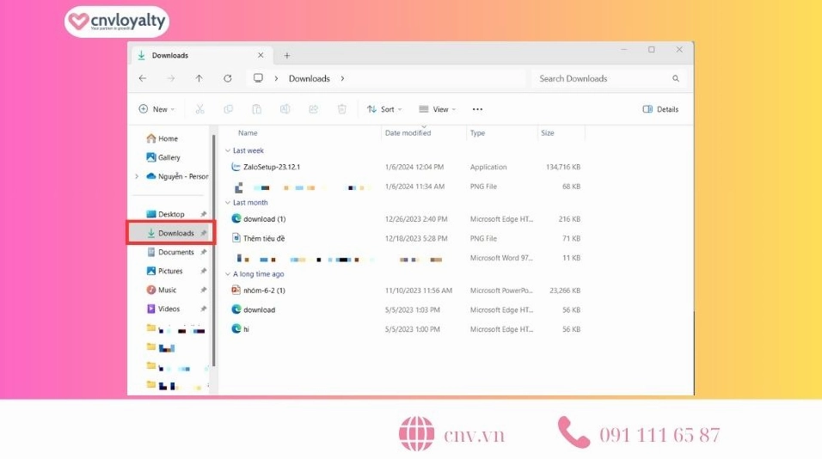Open a new tab with the plus button
The height and width of the screenshot is (459, 822).
(287, 56)
